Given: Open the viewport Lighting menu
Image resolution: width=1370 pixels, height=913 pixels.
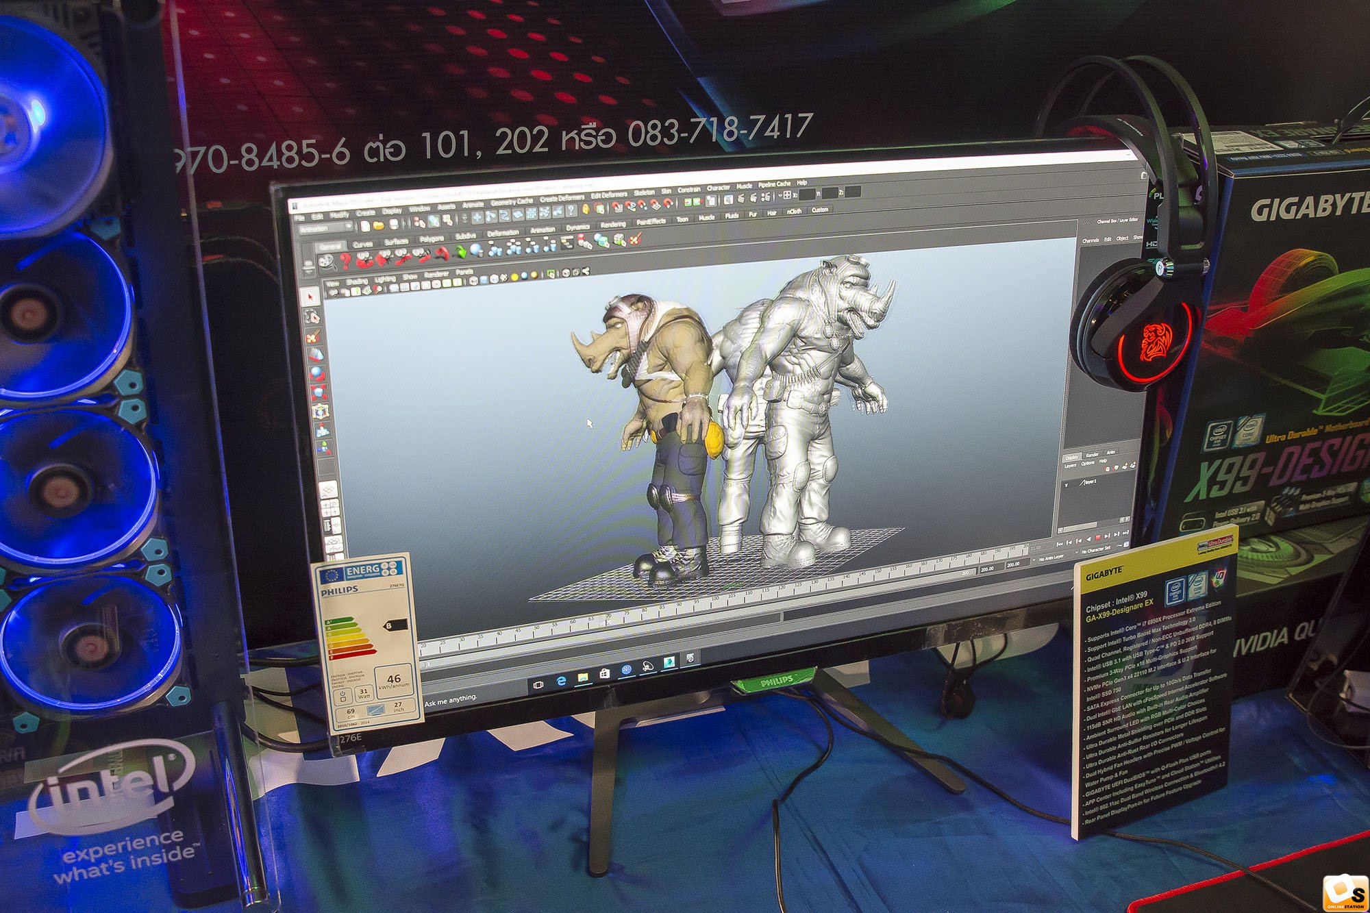Looking at the screenshot, I should [385, 279].
